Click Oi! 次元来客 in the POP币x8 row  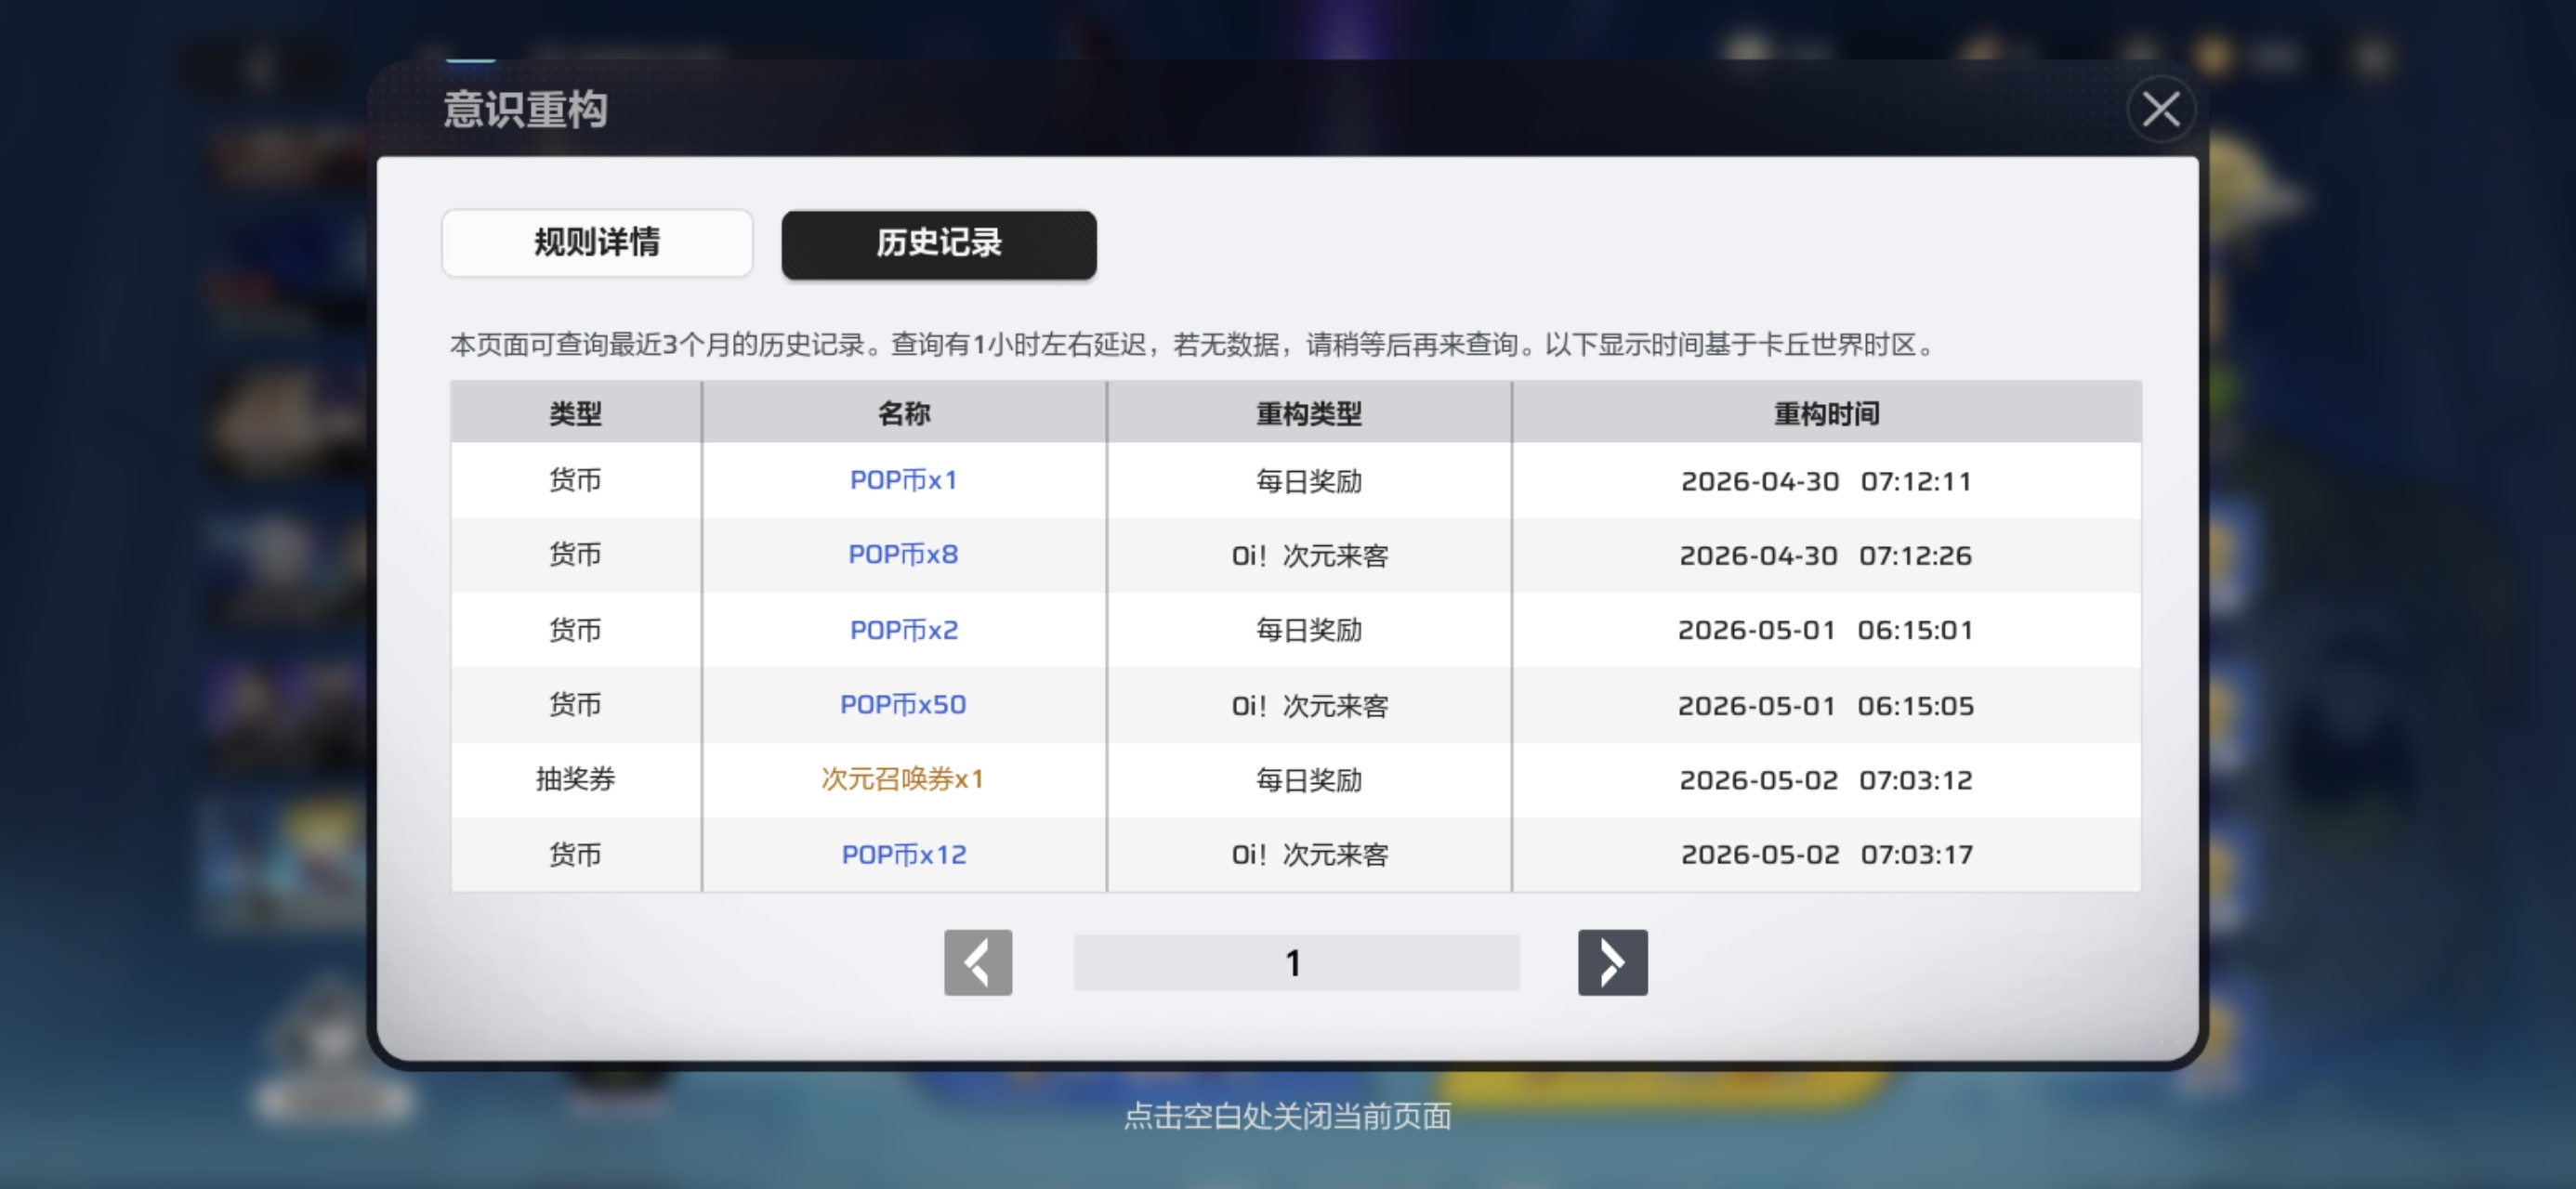coord(1308,555)
